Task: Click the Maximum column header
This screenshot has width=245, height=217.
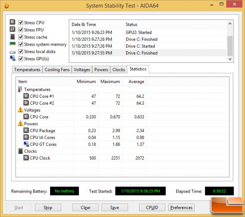Action: [x=110, y=81]
